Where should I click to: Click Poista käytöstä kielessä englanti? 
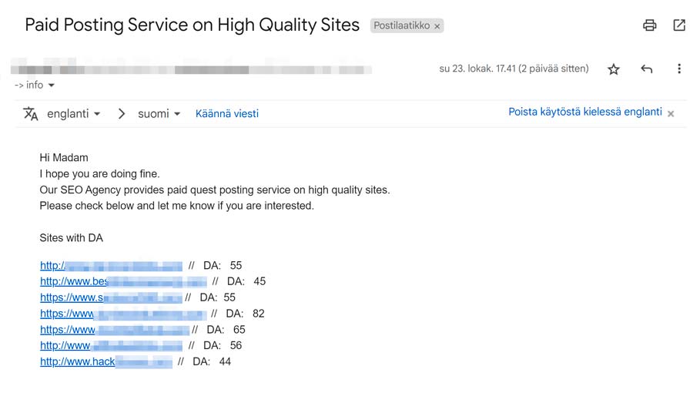[585, 112]
